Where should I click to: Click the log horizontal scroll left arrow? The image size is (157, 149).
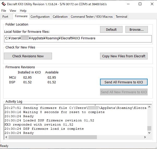[x=6, y=137]
